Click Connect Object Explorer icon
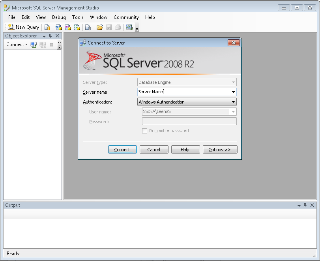Viewport: 320px width, 261px height. (34, 44)
